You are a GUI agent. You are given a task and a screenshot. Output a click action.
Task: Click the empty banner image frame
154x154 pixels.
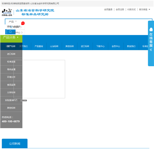[39, 79]
